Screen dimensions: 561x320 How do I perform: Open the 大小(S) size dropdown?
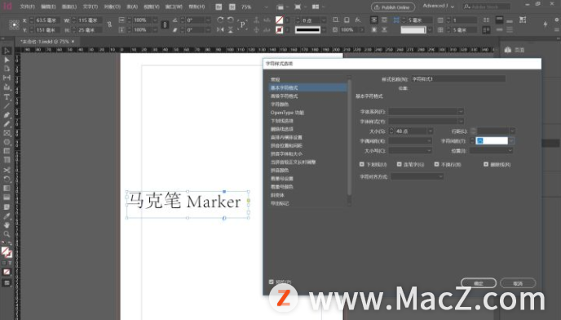tap(430, 131)
